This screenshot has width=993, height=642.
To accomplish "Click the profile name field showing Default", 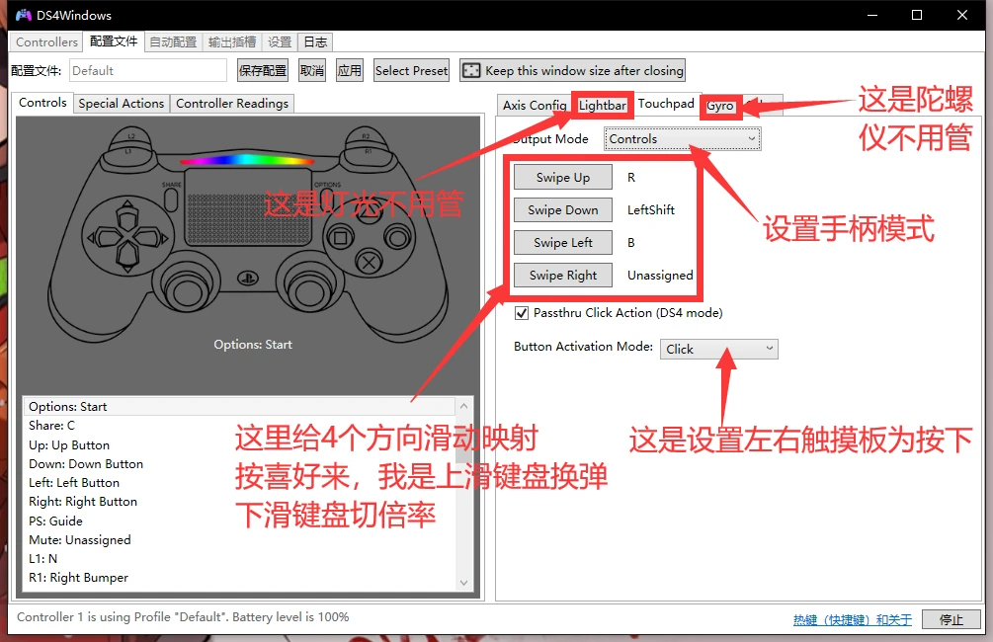I will click(148, 70).
